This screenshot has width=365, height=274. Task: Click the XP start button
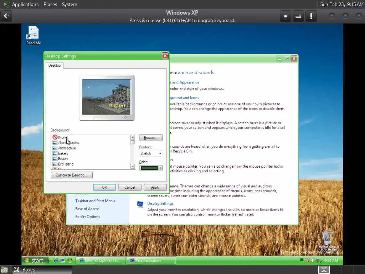tap(35, 260)
